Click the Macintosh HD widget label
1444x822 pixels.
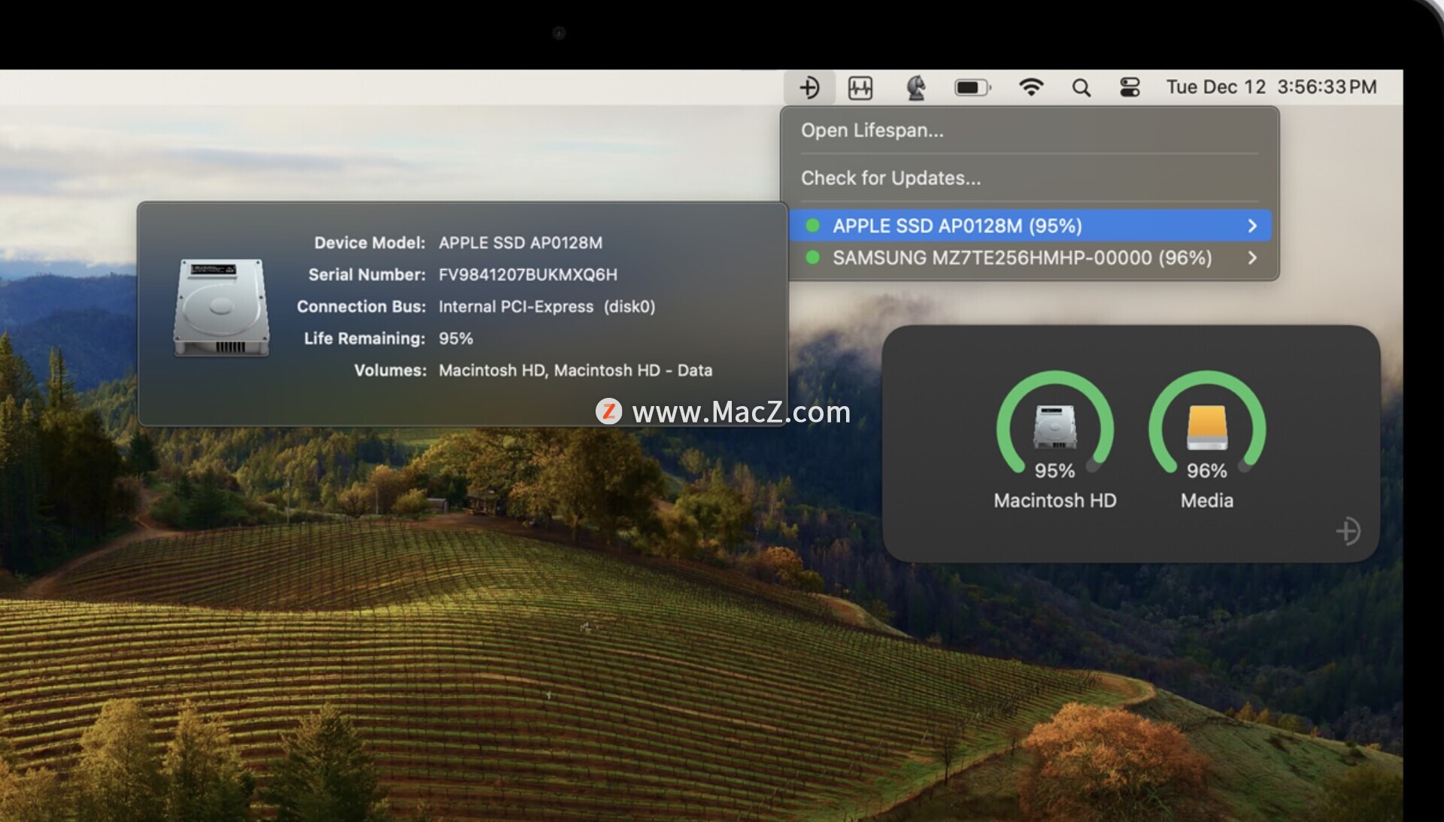coord(1054,501)
